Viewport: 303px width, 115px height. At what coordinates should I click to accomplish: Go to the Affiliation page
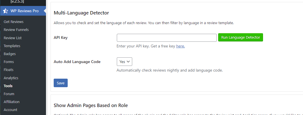[12, 102]
